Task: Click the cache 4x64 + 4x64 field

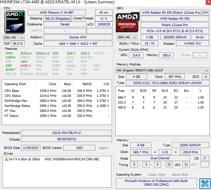Action: [x=78, y=43]
